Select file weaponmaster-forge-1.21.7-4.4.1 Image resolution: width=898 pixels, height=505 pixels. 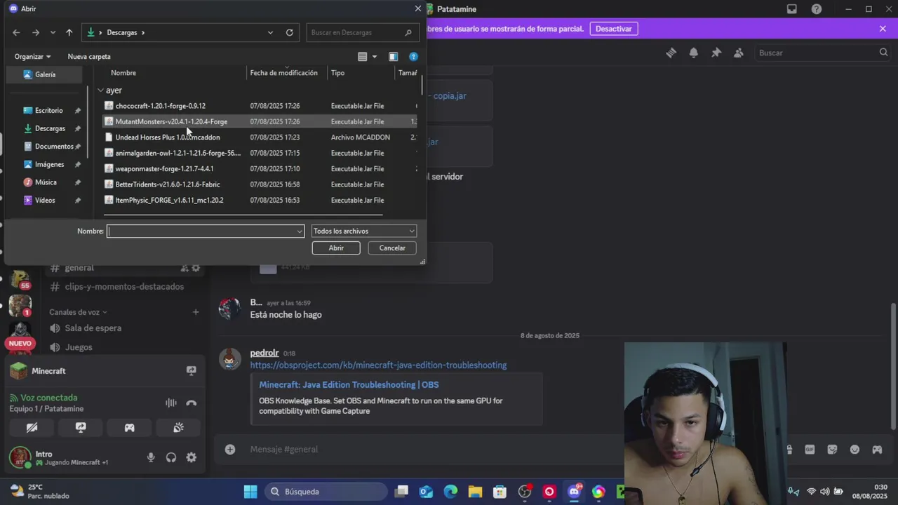164,169
